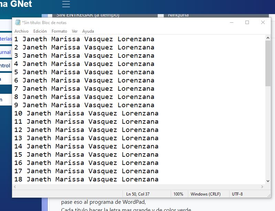Viewport: 275px width, 211px height.
Task: Click the horizontal scrollbar right arrow
Action: (x=262, y=187)
